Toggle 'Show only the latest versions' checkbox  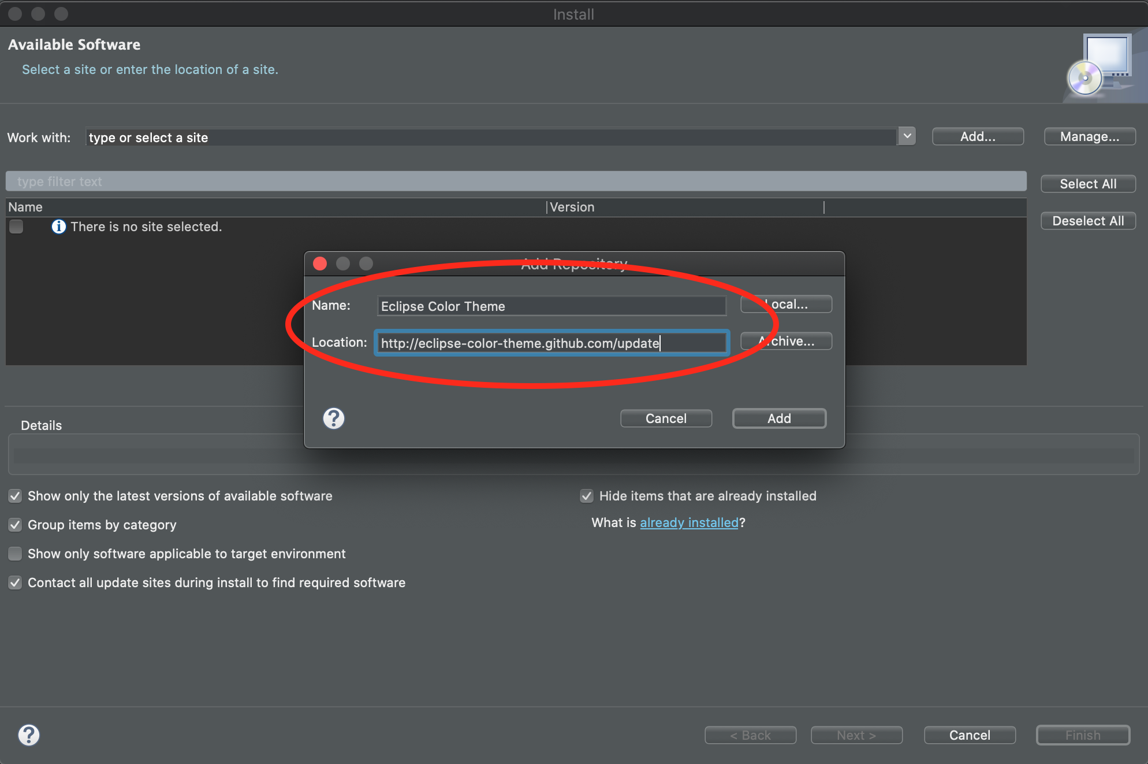coord(15,496)
